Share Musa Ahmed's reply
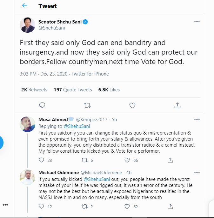Image resolution: width=214 pixels, height=218 pixels. (170, 160)
